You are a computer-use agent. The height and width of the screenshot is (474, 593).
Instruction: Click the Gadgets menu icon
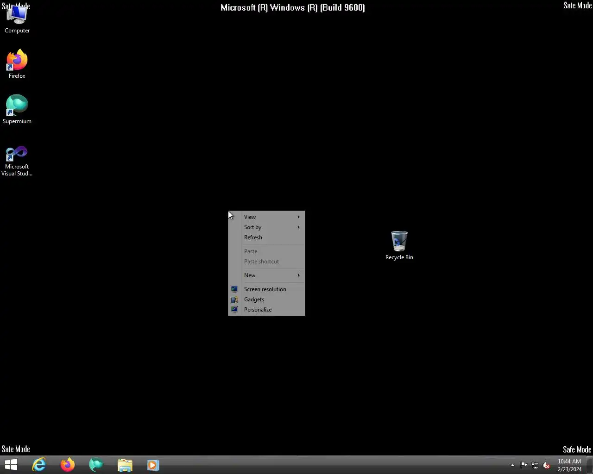click(x=234, y=299)
